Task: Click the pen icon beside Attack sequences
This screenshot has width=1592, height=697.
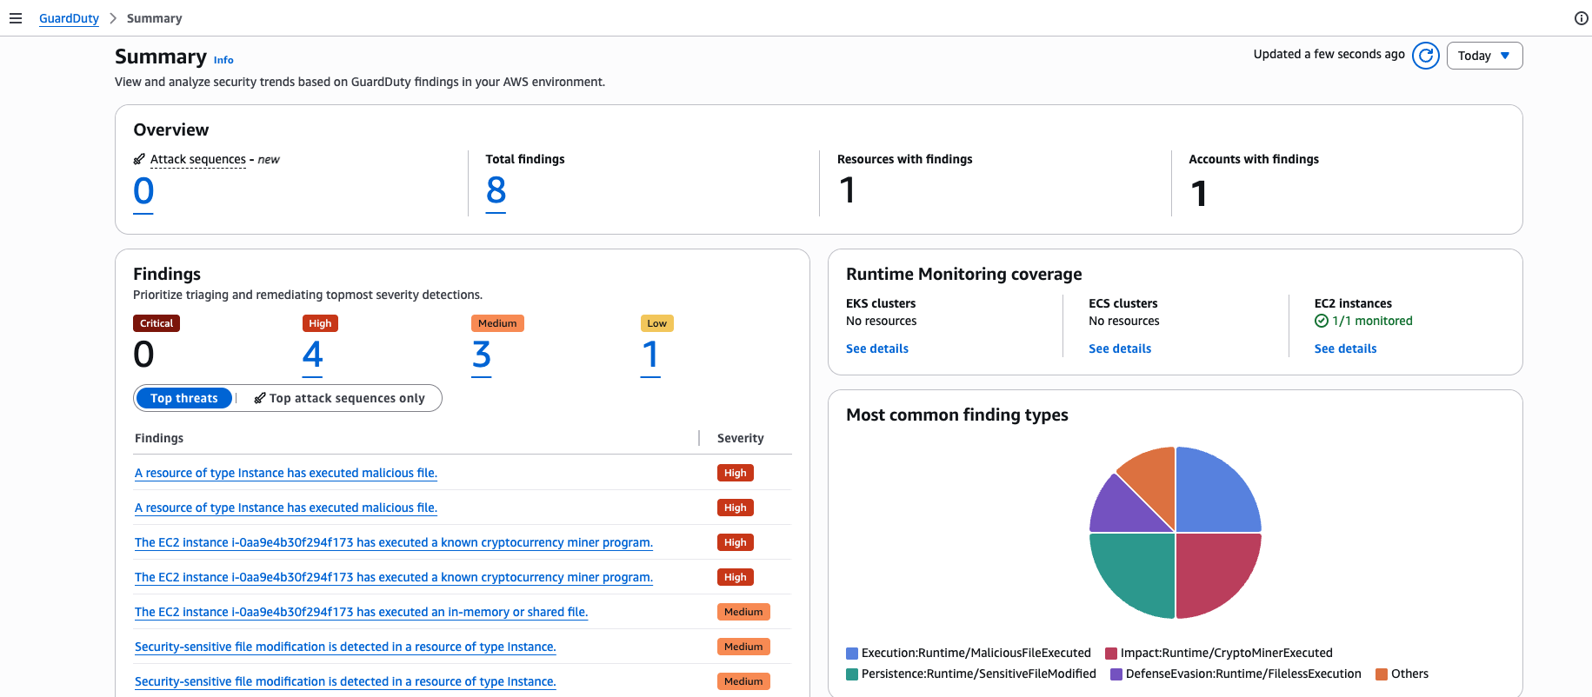Action: pos(139,159)
